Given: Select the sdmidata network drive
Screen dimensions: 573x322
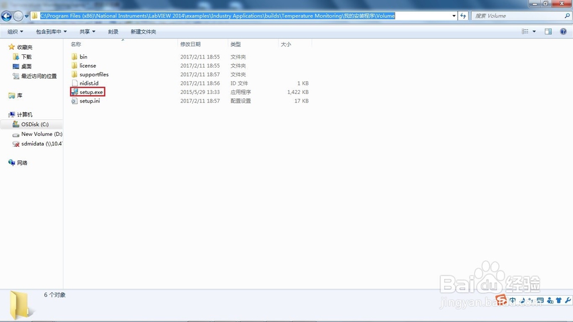Looking at the screenshot, I should tap(41, 144).
